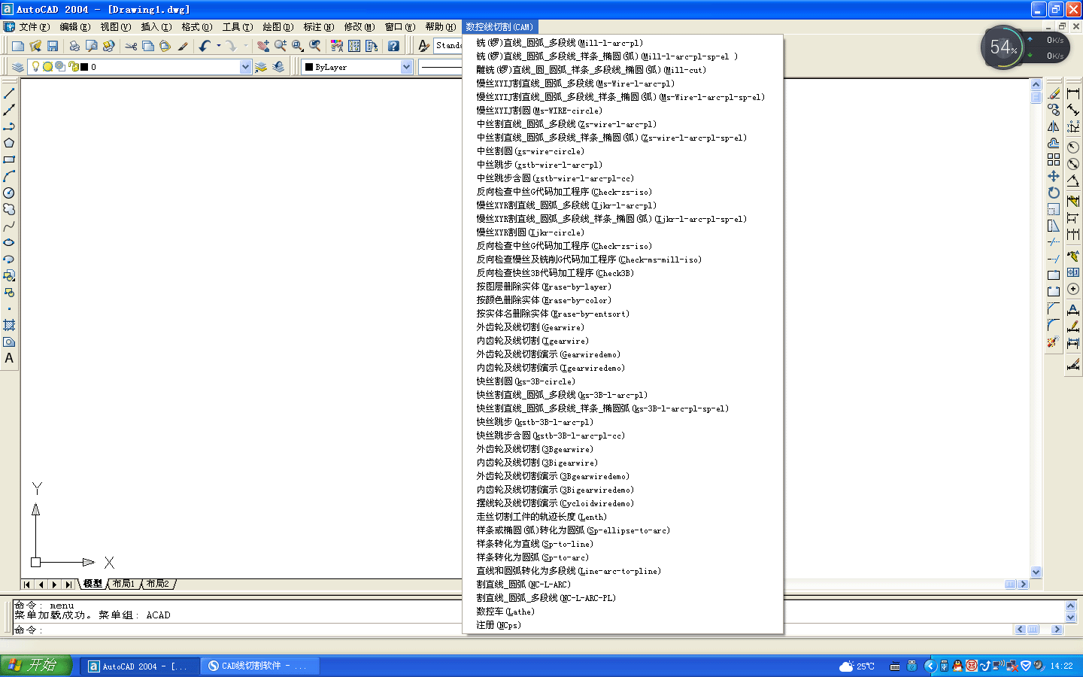Click the last-tab navigation arrow

(68, 584)
